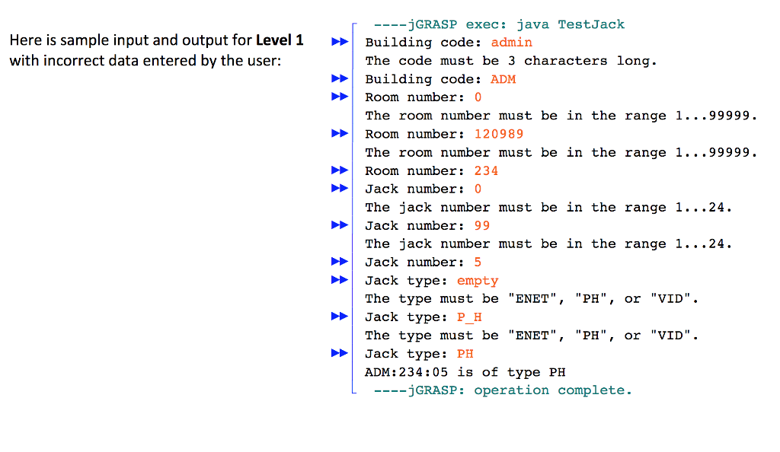
Task: Click the bold 'Level 1' text in description
Action: click(280, 40)
